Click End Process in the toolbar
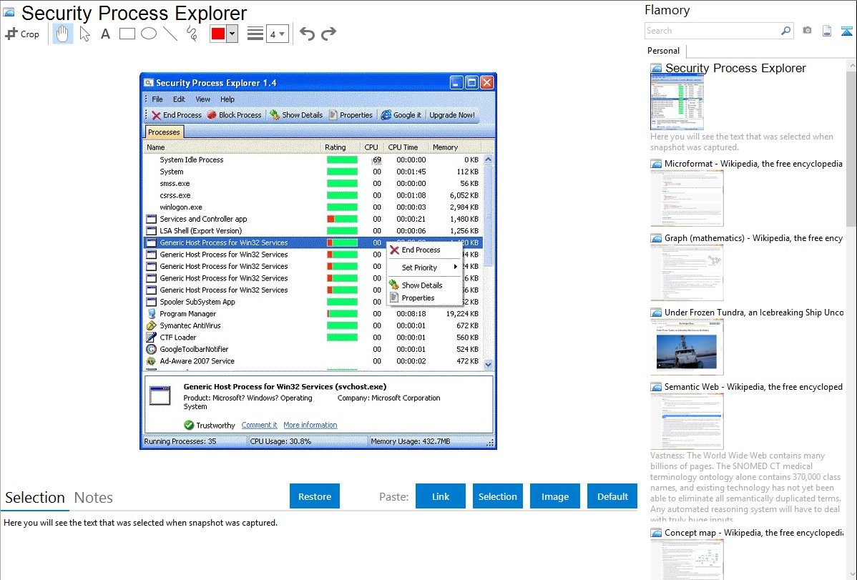This screenshot has height=580, width=857. [177, 115]
